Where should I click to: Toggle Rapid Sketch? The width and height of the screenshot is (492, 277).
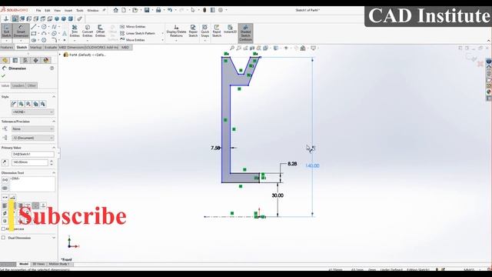coord(217,31)
